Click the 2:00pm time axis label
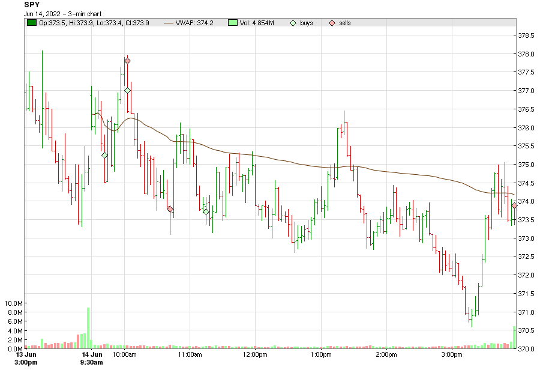This screenshot has width=540, height=370. pyautogui.click(x=386, y=355)
